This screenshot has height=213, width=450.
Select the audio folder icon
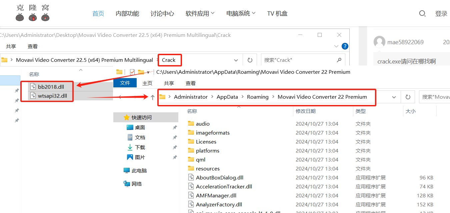click(191, 124)
